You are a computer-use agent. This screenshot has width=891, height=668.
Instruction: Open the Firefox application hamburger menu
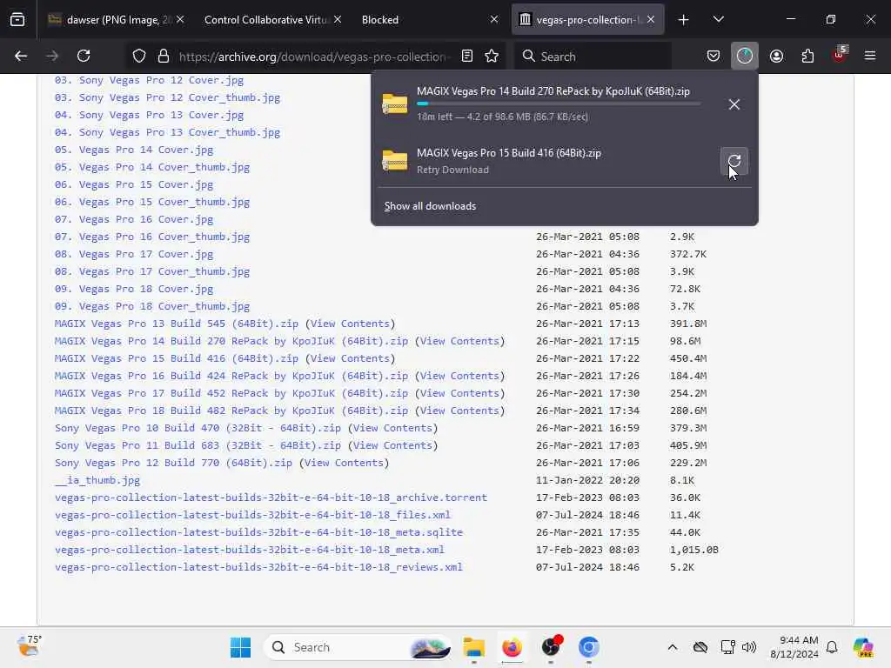tap(870, 56)
